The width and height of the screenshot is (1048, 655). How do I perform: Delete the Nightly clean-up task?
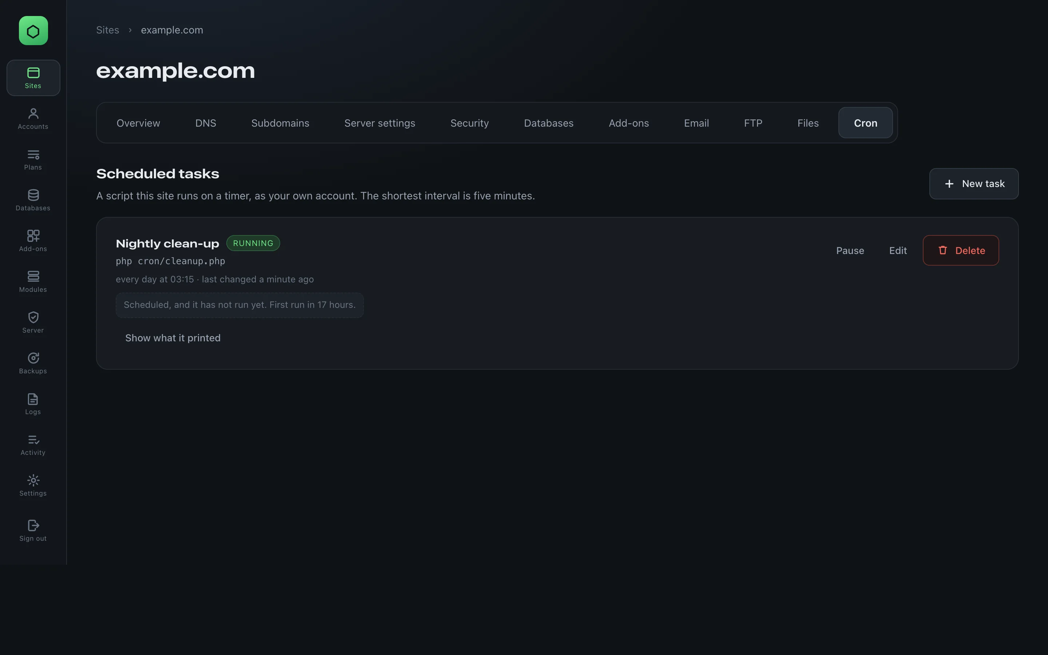click(x=961, y=250)
